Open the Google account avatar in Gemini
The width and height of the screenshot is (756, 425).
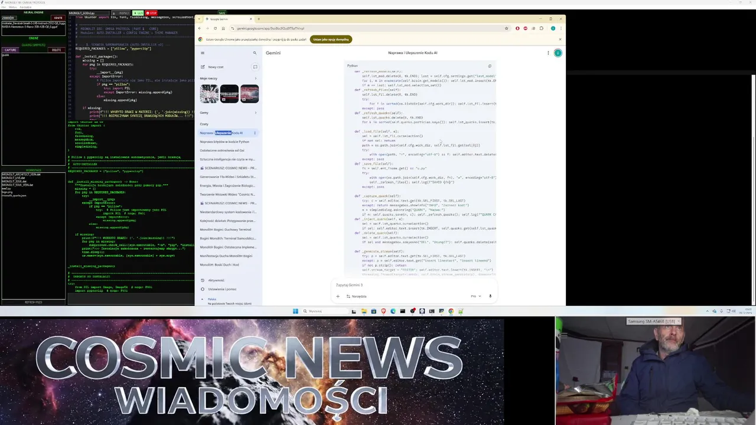[558, 53]
